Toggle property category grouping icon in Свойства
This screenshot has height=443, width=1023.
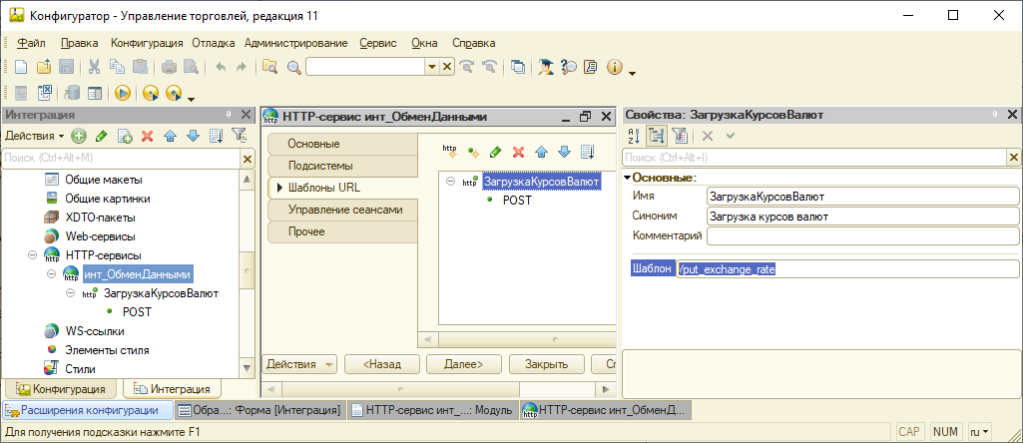[657, 136]
